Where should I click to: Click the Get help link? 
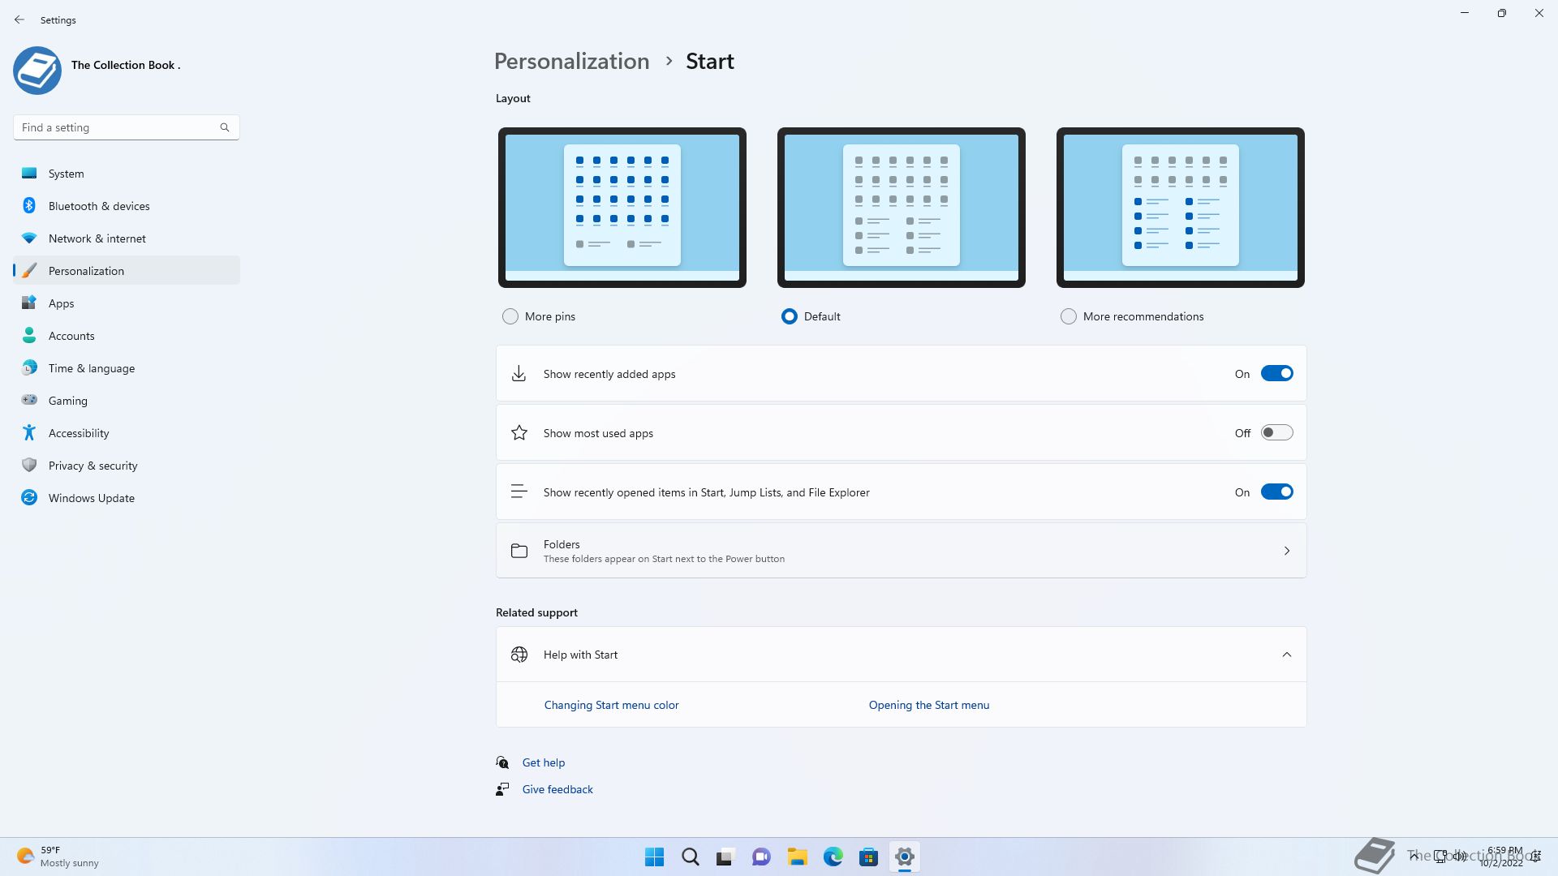point(543,762)
